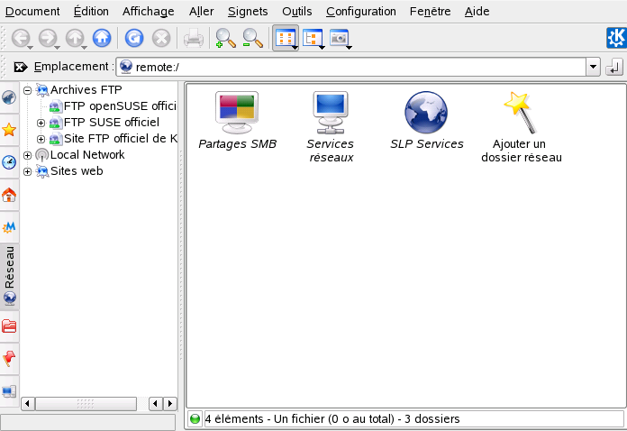This screenshot has width=627, height=431.
Task: Select FTP openSUSE offici tree item
Action: (x=113, y=106)
